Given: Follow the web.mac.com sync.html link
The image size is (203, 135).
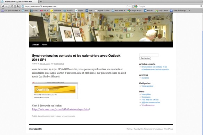Looking at the screenshot, I should click(x=61, y=109).
